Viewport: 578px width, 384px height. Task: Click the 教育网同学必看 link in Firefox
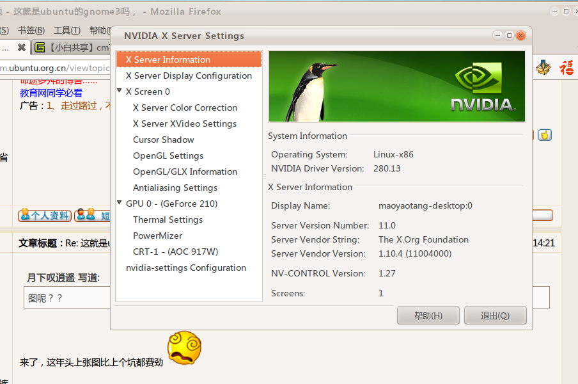tap(51, 93)
